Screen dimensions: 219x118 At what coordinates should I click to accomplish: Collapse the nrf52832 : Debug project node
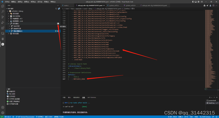8,11
